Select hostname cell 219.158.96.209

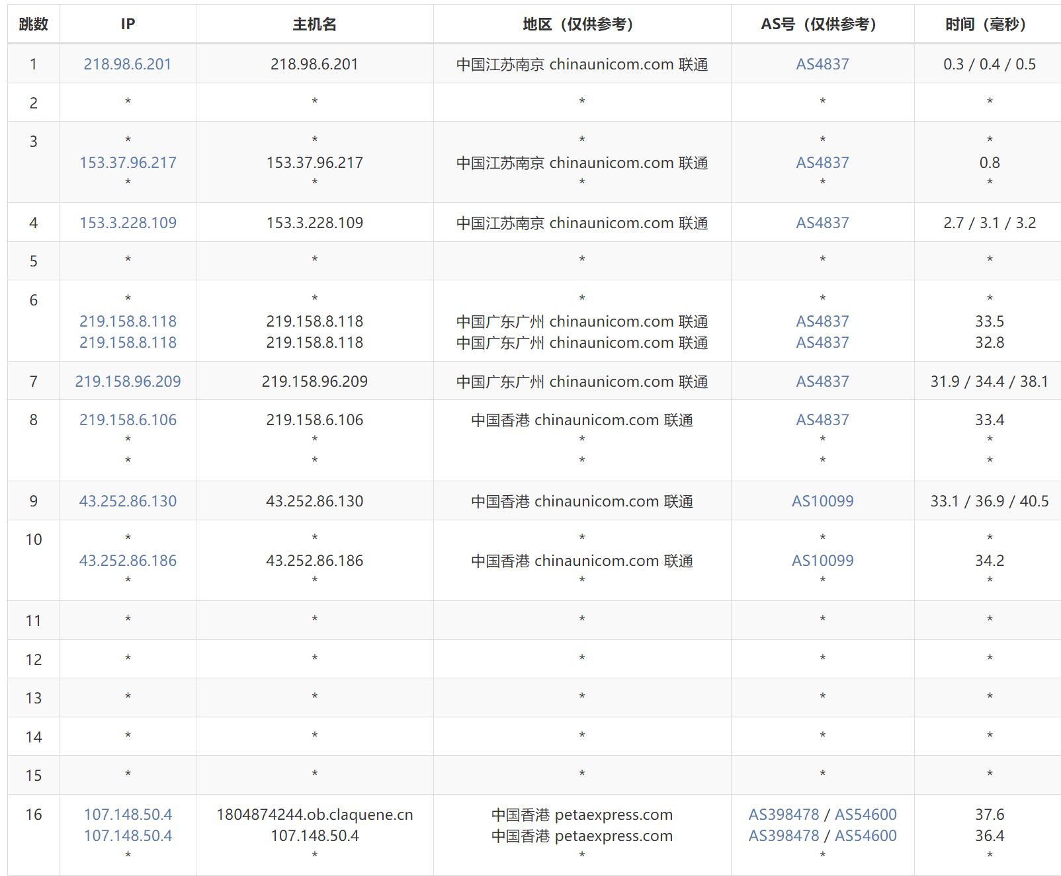[315, 381]
